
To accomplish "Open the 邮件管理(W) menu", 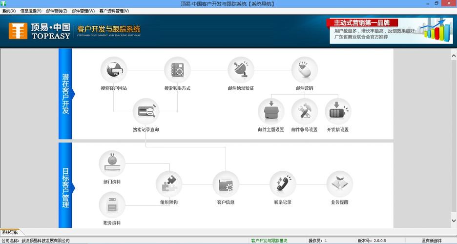I will pos(83,11).
